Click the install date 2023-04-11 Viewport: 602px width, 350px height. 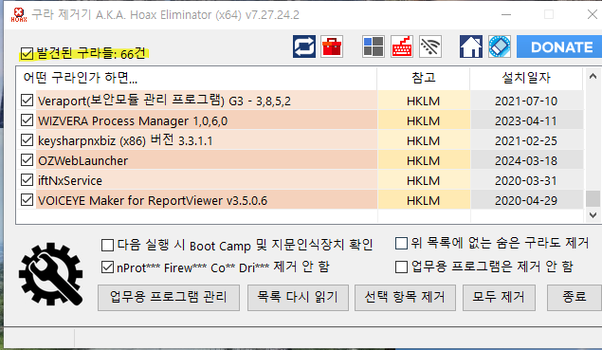tap(526, 120)
